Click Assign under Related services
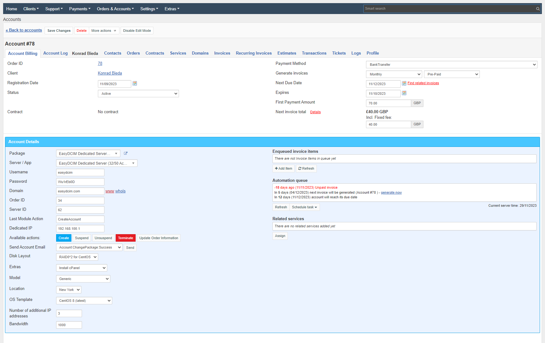The height and width of the screenshot is (343, 545). coord(280,236)
